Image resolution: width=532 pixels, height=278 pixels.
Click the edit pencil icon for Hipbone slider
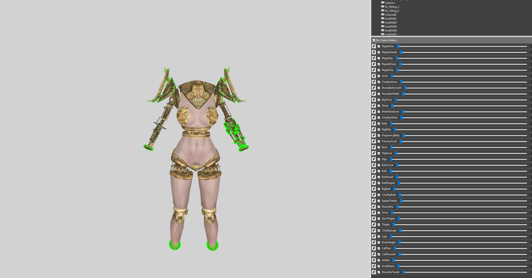click(374, 153)
